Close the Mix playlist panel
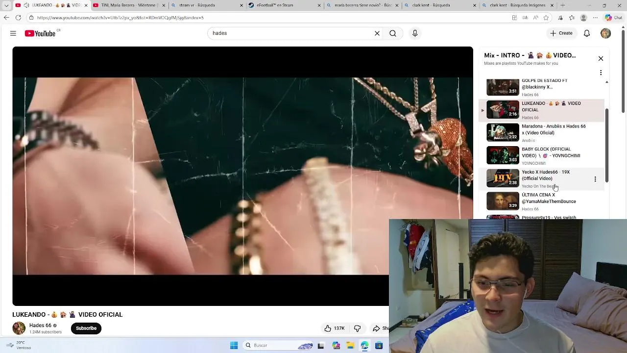 pos(601,59)
